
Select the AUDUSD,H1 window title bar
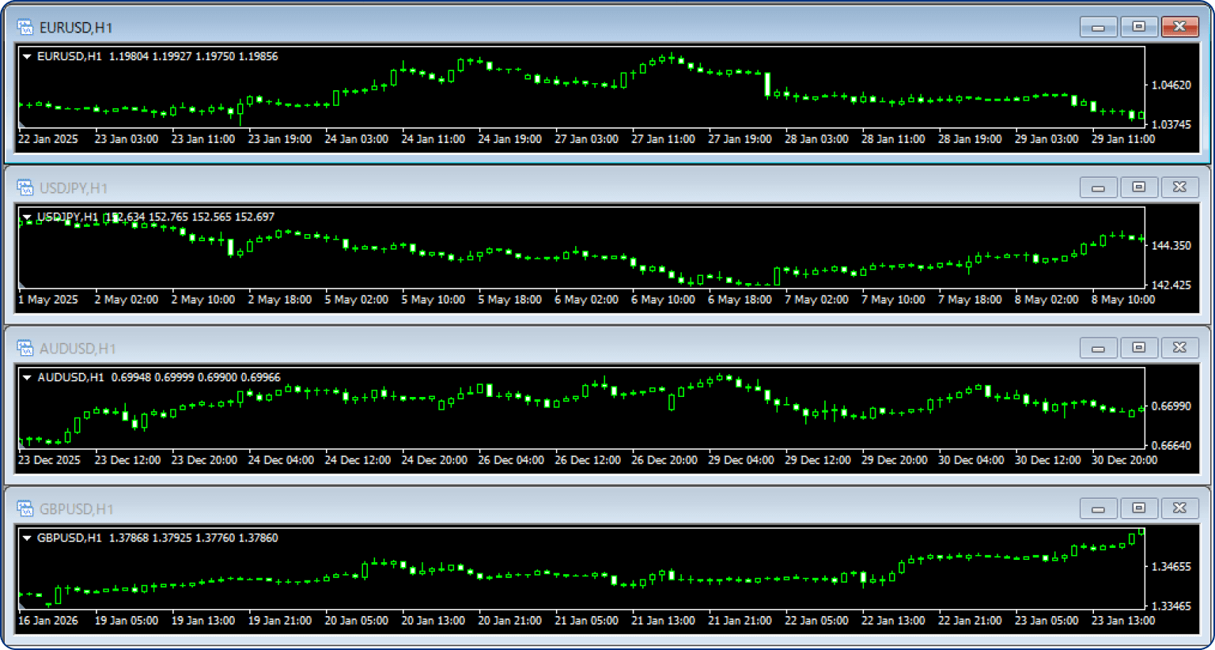point(554,349)
